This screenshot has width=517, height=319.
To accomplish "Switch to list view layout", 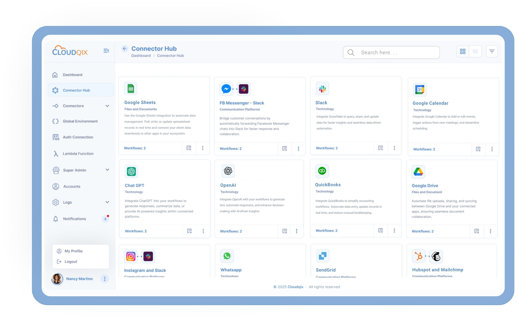I will click(475, 51).
